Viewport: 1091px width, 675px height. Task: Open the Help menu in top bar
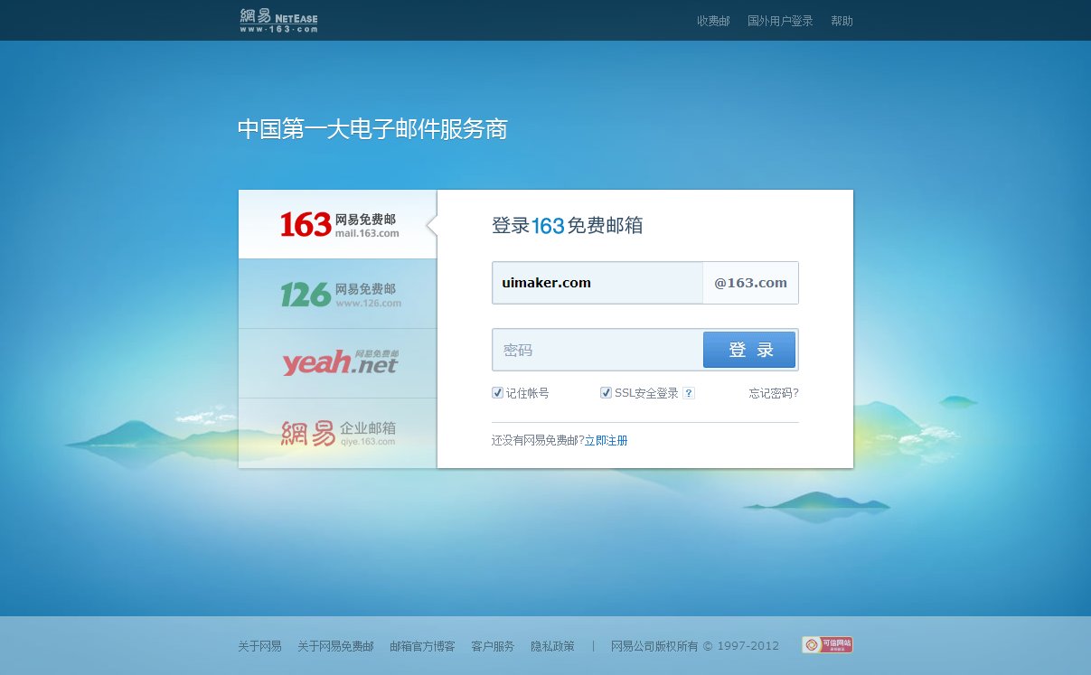click(x=842, y=20)
